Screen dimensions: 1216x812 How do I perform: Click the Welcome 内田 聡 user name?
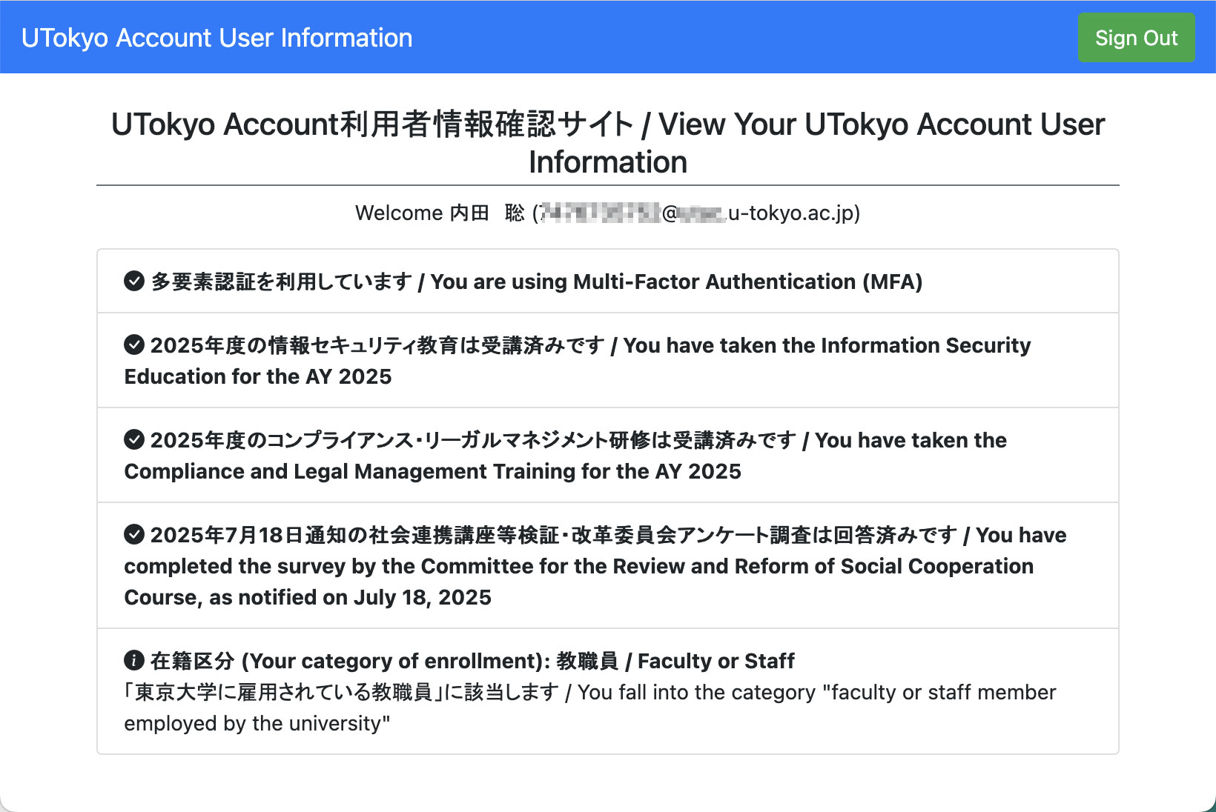pyautogui.click(x=440, y=213)
